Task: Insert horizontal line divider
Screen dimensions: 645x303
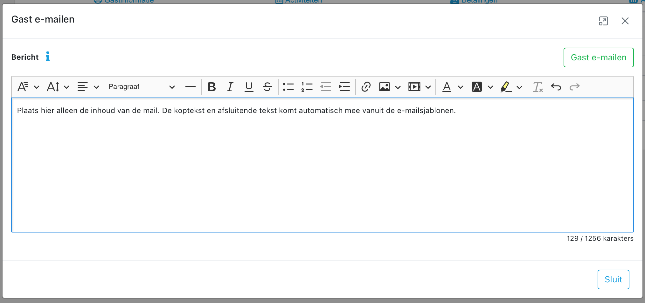Action: [190, 87]
